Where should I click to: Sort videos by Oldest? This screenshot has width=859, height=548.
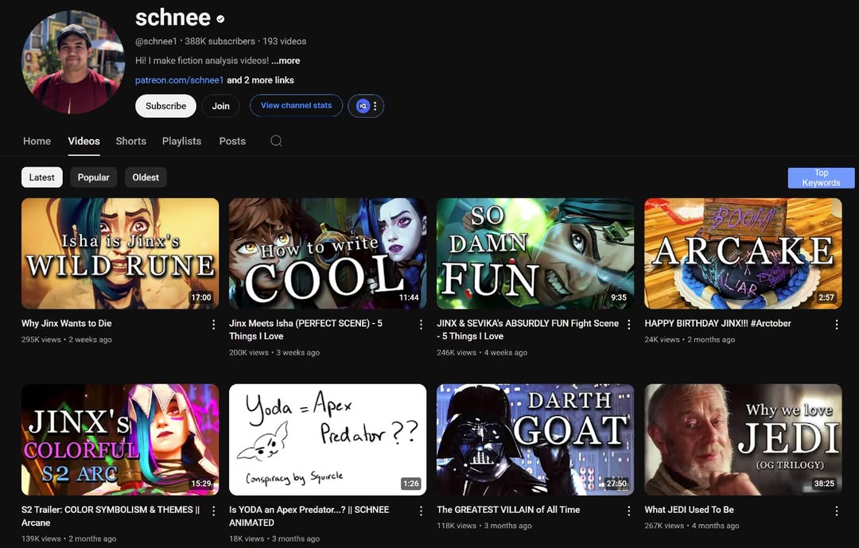(146, 177)
